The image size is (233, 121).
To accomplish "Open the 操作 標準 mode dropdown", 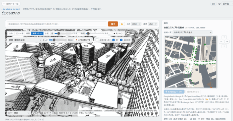I will [x=21, y=113].
